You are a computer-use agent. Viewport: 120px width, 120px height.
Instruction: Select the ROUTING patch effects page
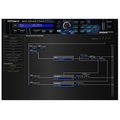coord(13,66)
